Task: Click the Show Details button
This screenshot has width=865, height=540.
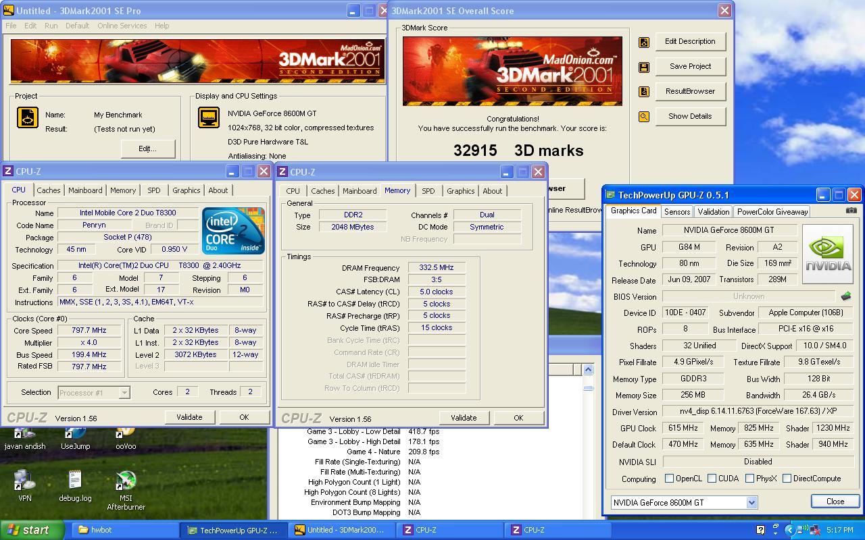Action: pyautogui.click(x=690, y=116)
